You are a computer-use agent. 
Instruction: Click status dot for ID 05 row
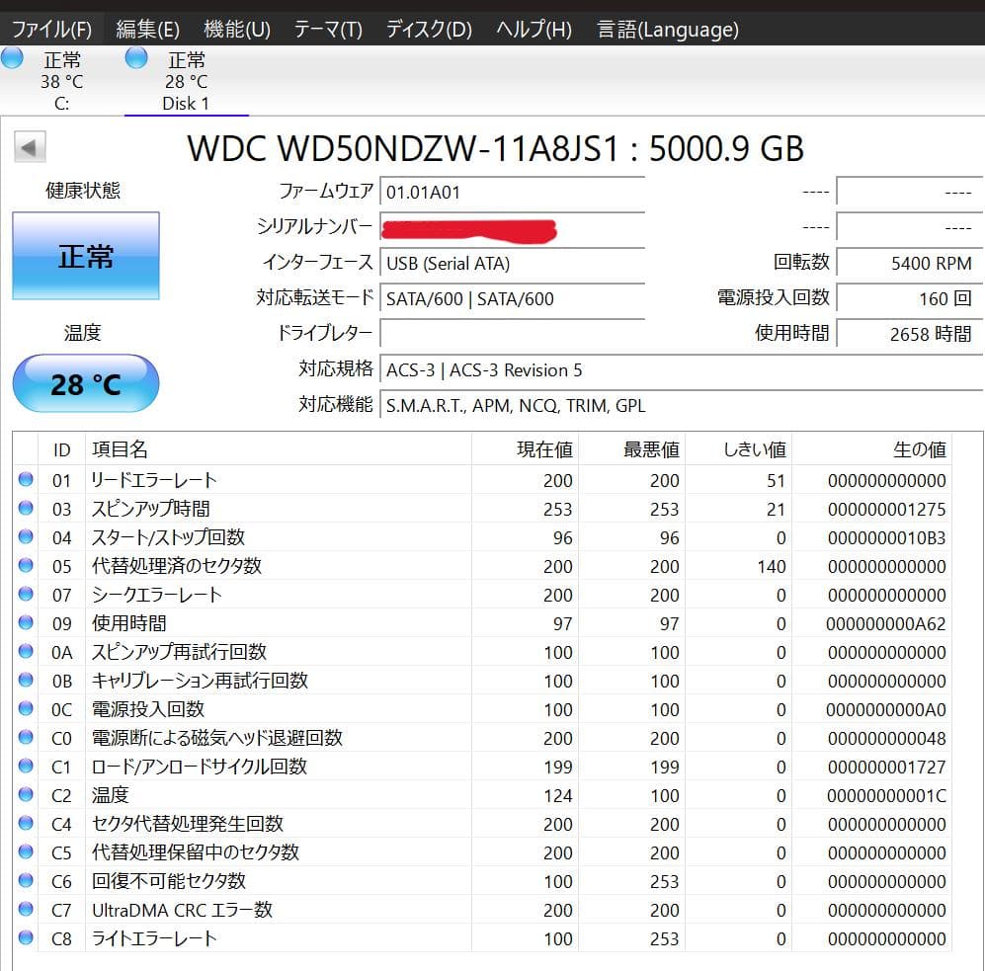[26, 565]
